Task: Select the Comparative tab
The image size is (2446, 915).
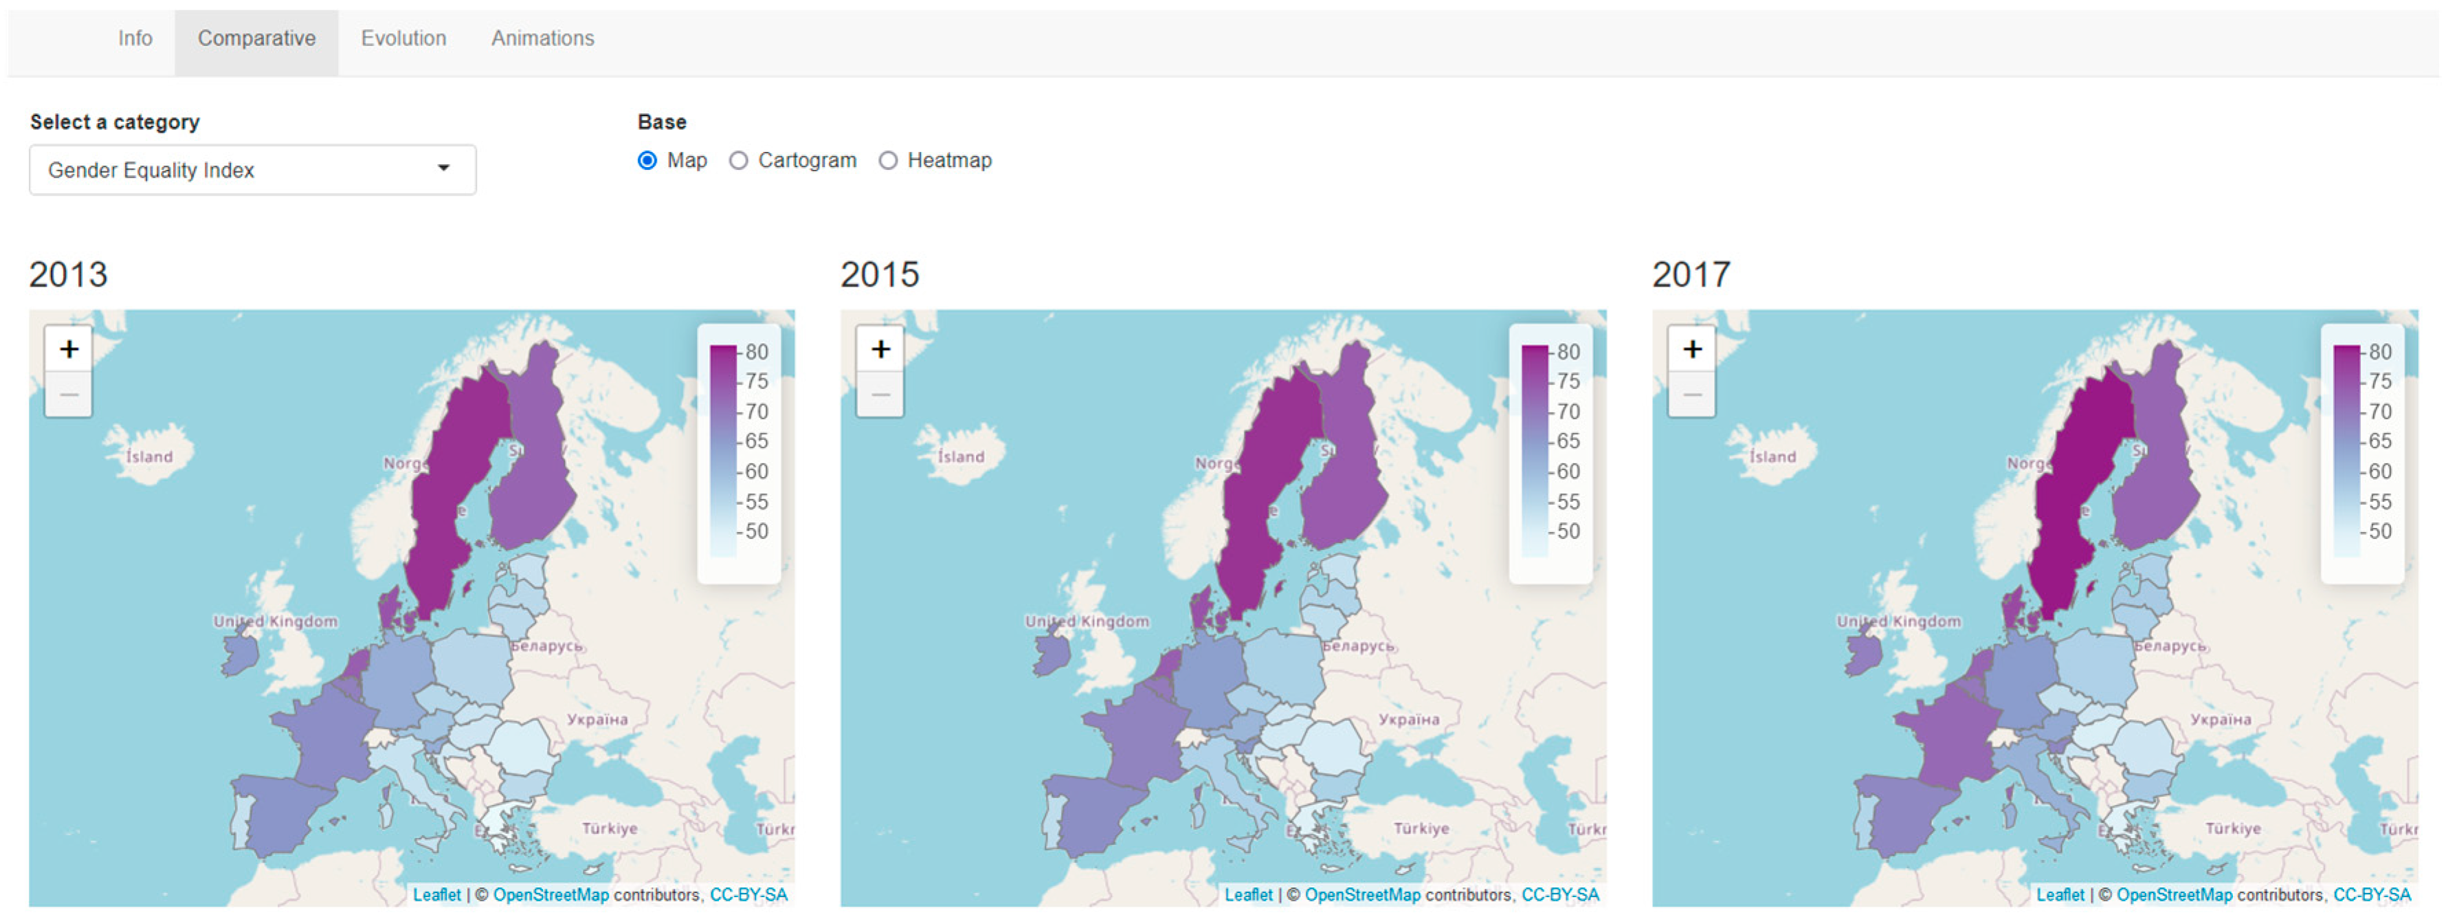Action: (256, 39)
